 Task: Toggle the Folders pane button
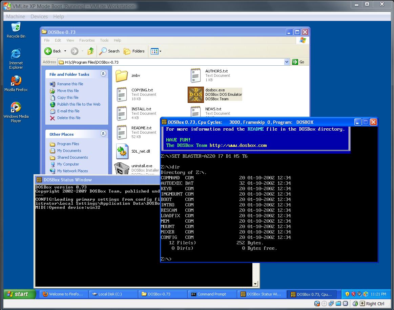pyautogui.click(x=134, y=51)
